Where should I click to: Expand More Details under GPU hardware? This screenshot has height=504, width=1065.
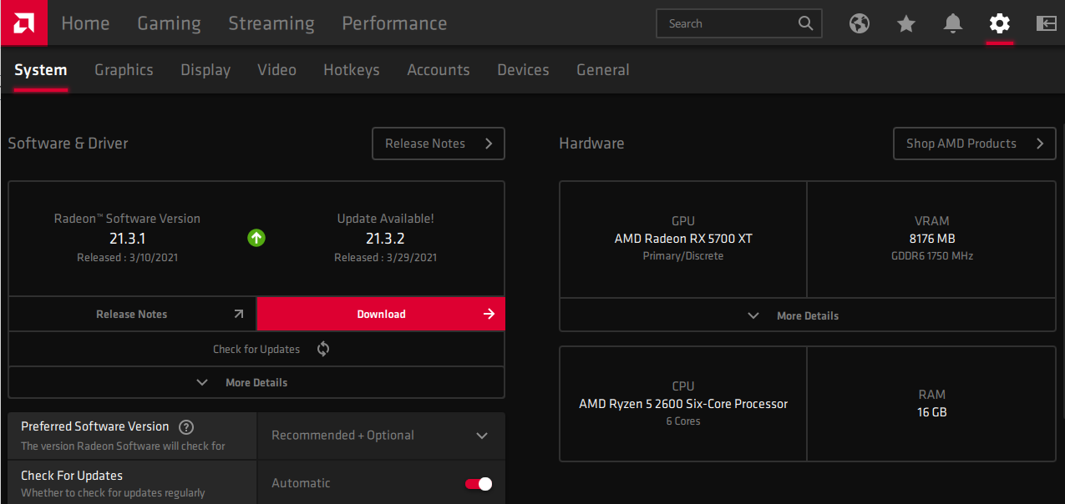click(x=792, y=315)
